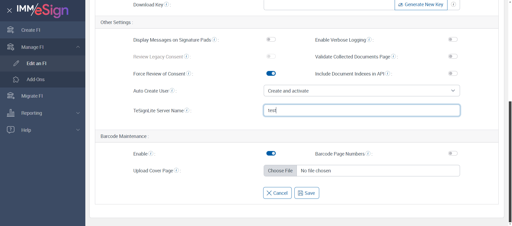Click info icon beside Upload Cover Page
The height and width of the screenshot is (226, 512).
tap(176, 170)
